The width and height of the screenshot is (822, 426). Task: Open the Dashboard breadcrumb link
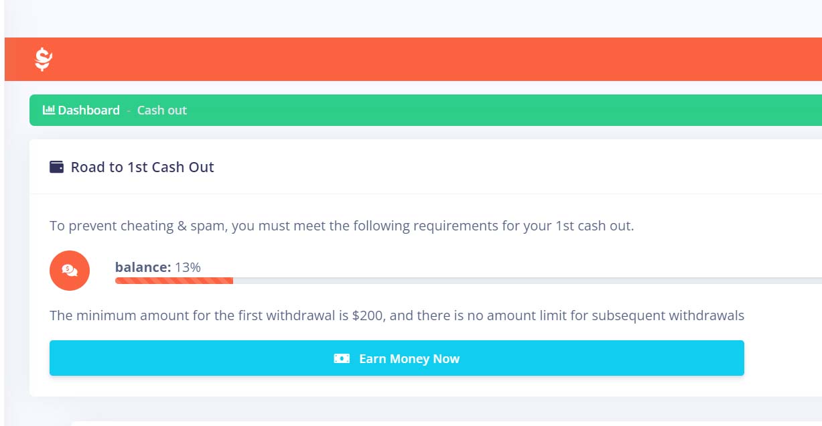88,111
